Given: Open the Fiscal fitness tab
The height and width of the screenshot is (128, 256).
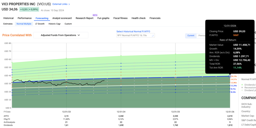Looking at the screenshot, I should [120, 18].
